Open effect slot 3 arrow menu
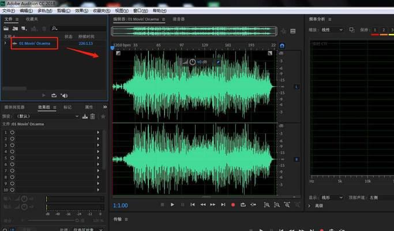Screen dimensions: 394x231 (98, 145)
